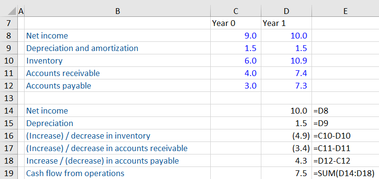Viewport: 379px width, 179px height.
Task: Select row 7 header
Action: (9, 23)
